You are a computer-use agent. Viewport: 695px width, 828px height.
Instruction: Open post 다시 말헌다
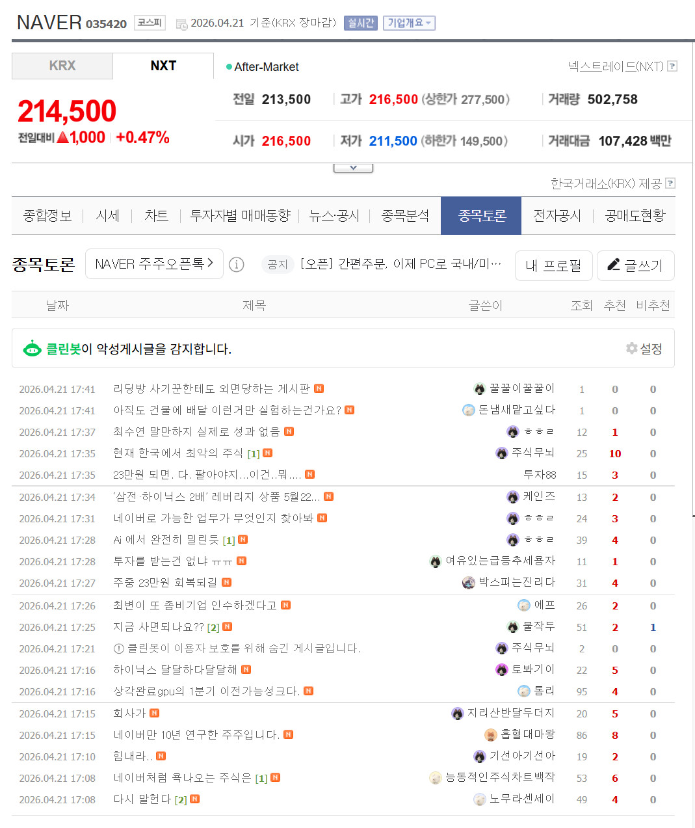[x=142, y=799]
